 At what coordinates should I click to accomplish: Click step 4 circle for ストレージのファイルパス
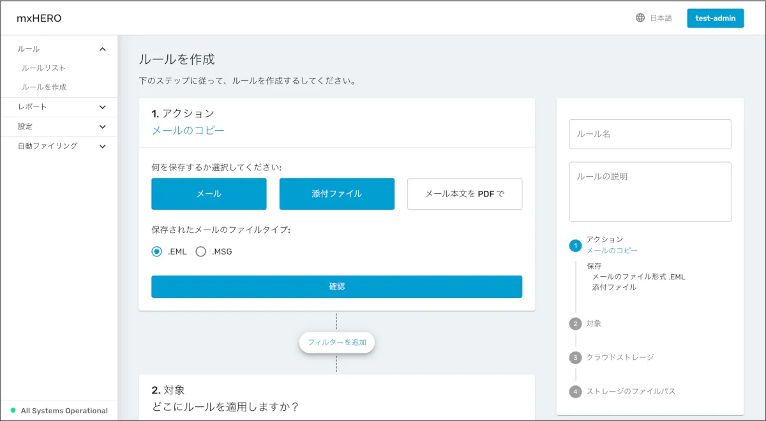pyautogui.click(x=575, y=391)
